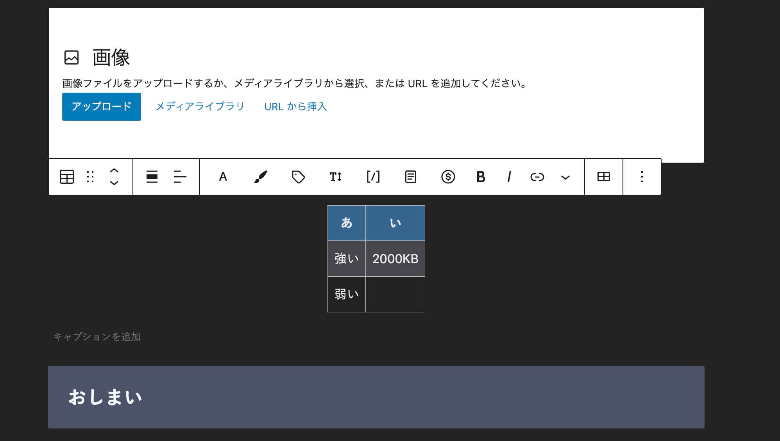This screenshot has height=441, width=780.
Task: Select the brush marker highlight tool
Action: point(261,176)
